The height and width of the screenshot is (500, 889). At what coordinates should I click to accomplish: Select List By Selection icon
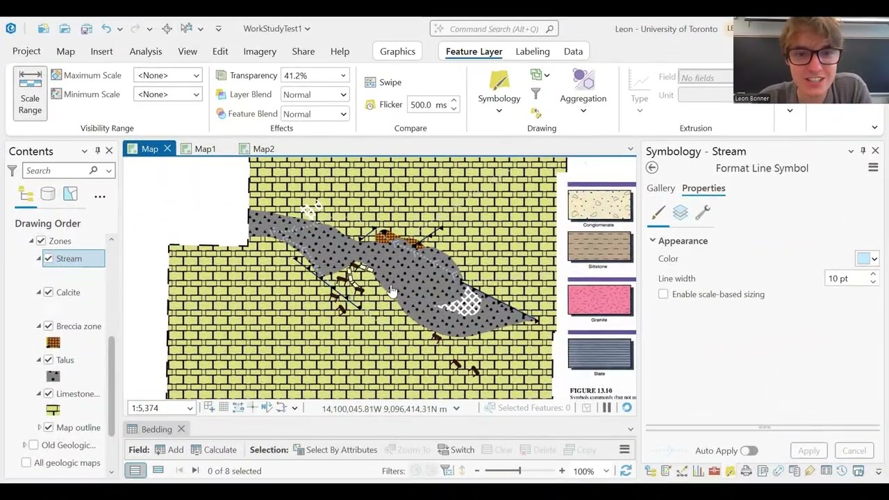click(x=70, y=194)
